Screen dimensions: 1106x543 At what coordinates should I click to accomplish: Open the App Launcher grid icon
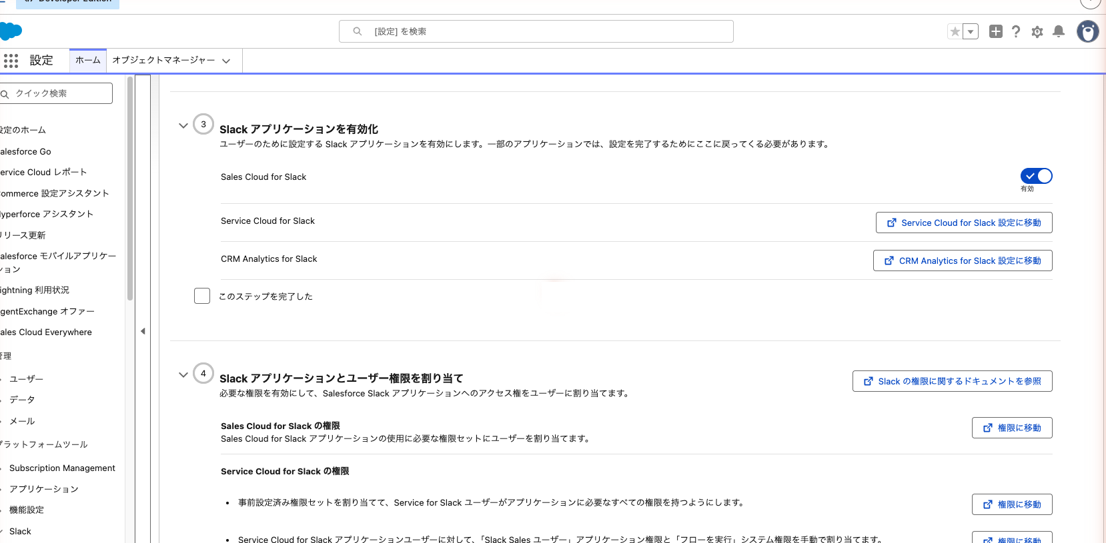11,61
